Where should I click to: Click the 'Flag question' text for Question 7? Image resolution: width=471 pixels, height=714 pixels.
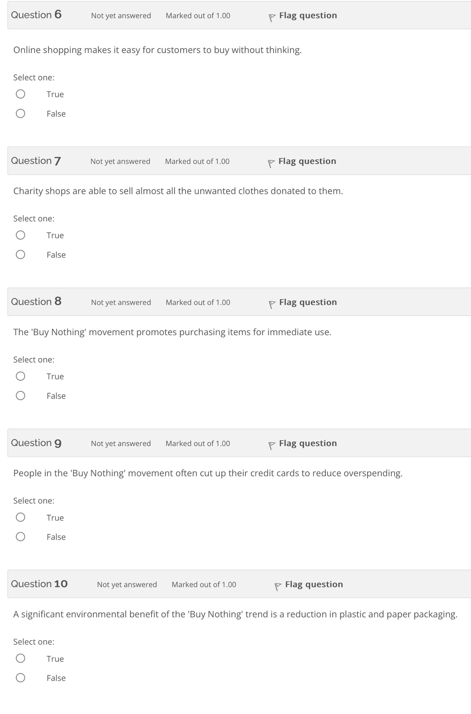tap(307, 161)
